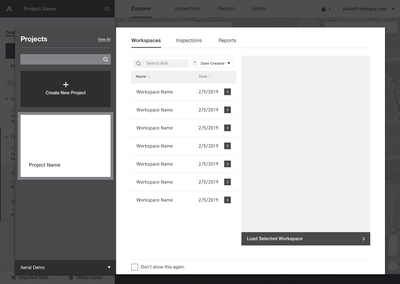Click the magnifier icon beside Search AoIs
Image resolution: width=400 pixels, height=284 pixels.
click(138, 63)
